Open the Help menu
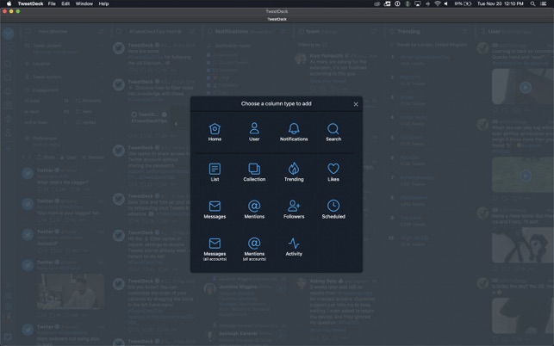Image resolution: width=554 pixels, height=346 pixels. click(103, 3)
